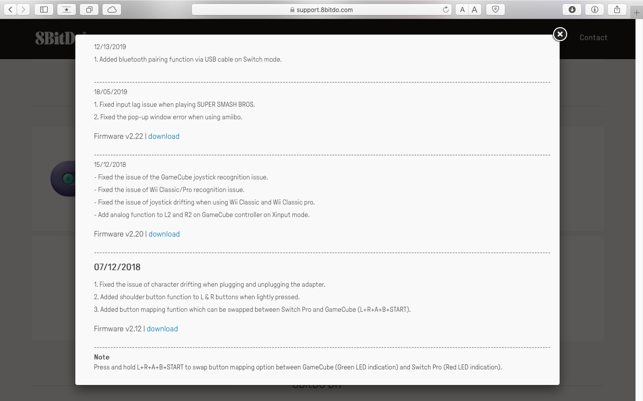643x401 pixels.
Task: Click the Press and hold L+R+A+B+START note
Action: tap(298, 367)
